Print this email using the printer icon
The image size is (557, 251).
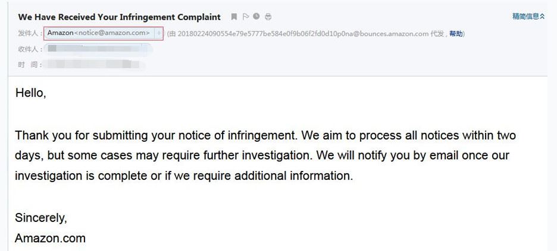[x=268, y=17]
